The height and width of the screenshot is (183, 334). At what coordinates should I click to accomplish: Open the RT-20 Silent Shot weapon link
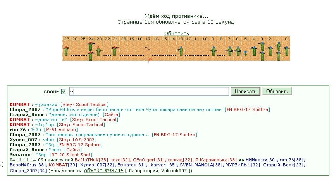click(x=71, y=155)
